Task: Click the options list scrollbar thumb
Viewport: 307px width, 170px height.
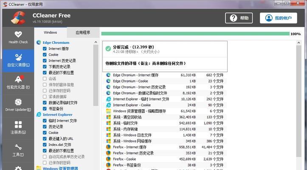Action: coord(96,76)
